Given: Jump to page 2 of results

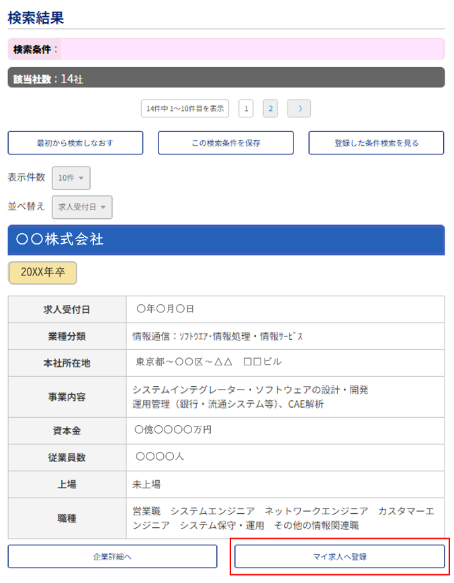Looking at the screenshot, I should [x=270, y=109].
